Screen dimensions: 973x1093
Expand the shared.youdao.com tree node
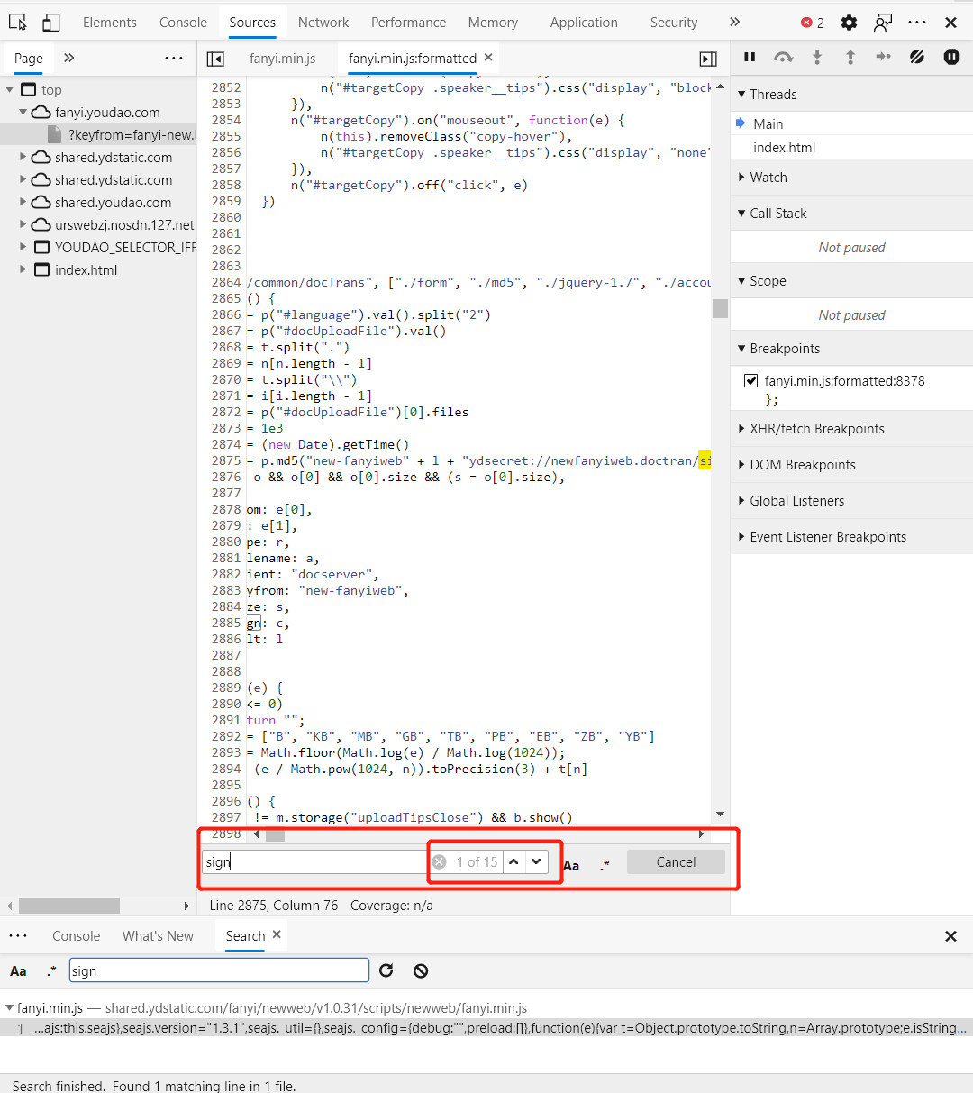[x=23, y=203]
